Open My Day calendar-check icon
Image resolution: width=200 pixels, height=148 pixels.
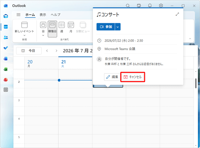[139, 6]
